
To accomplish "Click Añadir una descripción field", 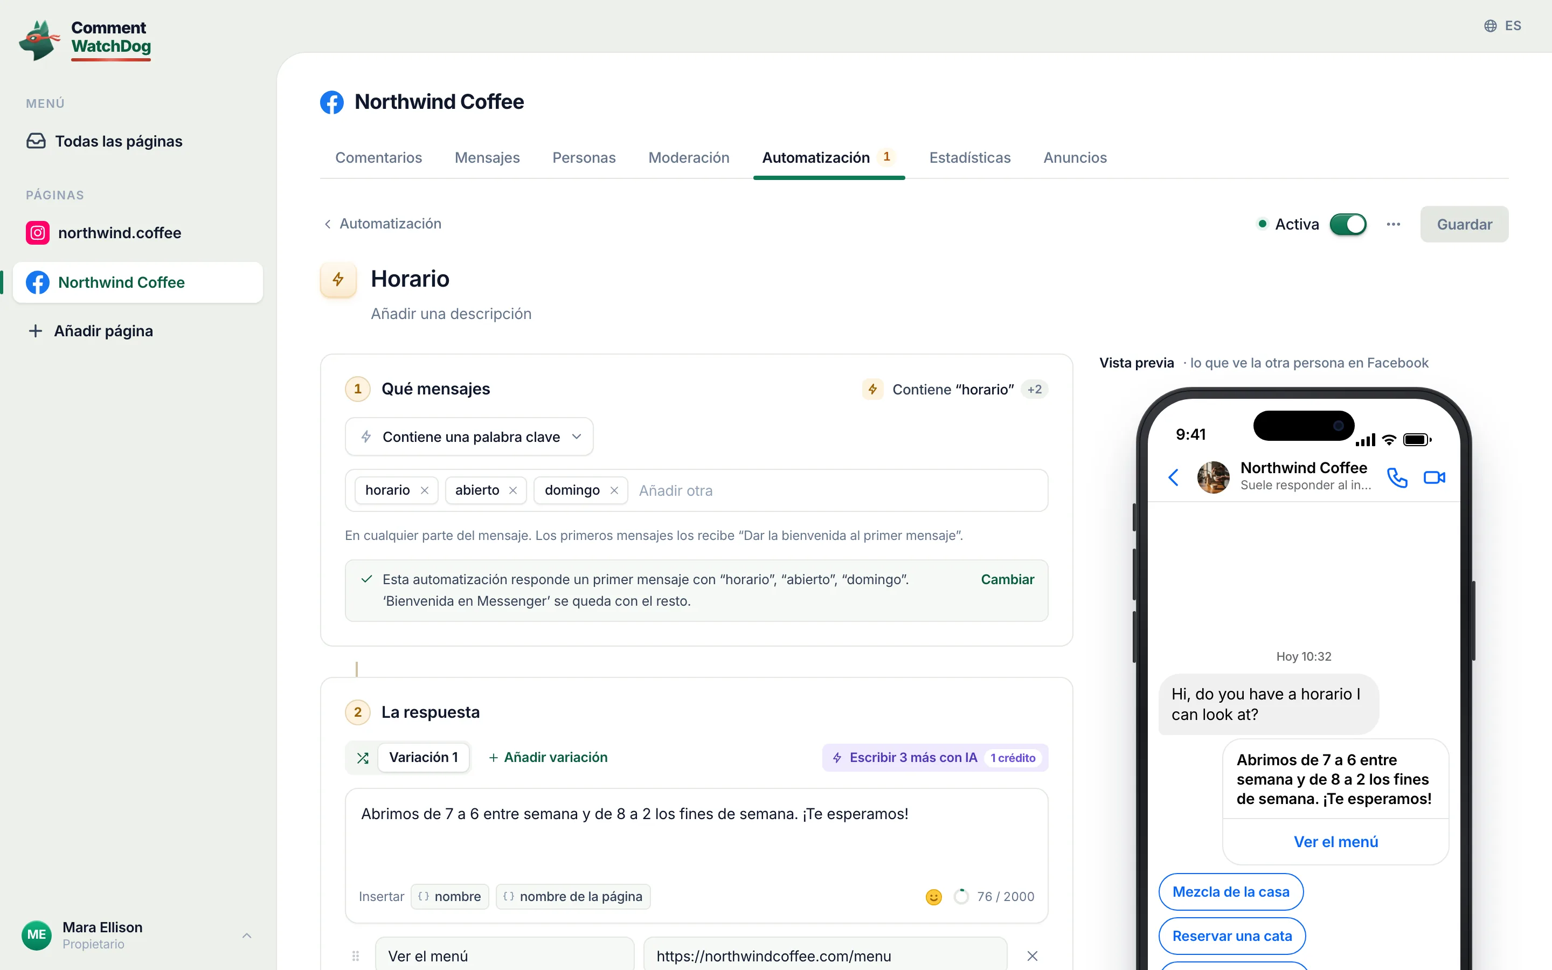I will pyautogui.click(x=451, y=314).
